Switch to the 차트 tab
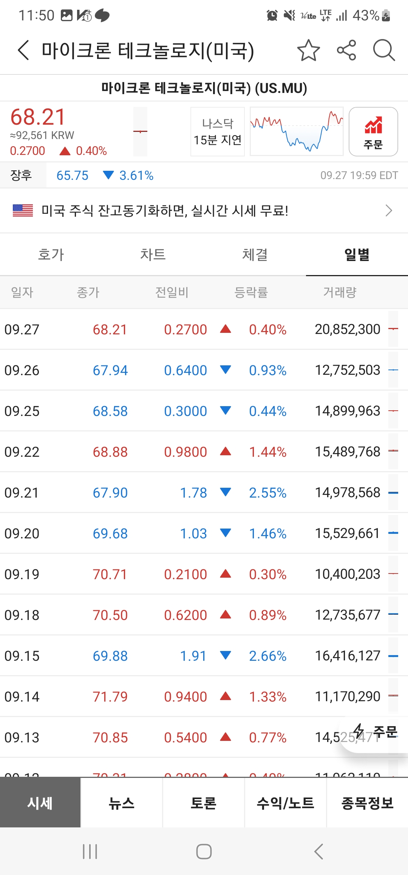Viewport: 408px width, 875px height. [153, 255]
